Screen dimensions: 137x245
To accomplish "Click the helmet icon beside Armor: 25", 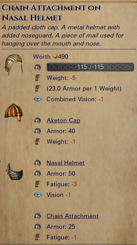I will (38, 227).
